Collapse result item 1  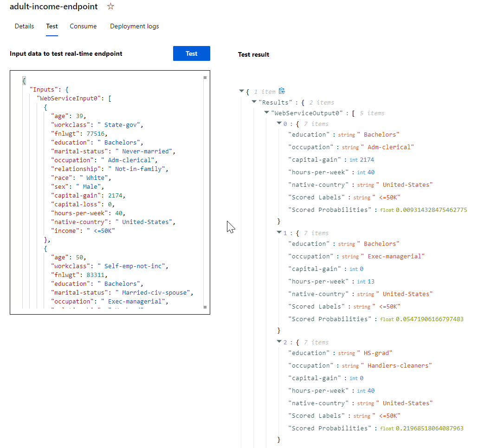pyautogui.click(x=279, y=232)
